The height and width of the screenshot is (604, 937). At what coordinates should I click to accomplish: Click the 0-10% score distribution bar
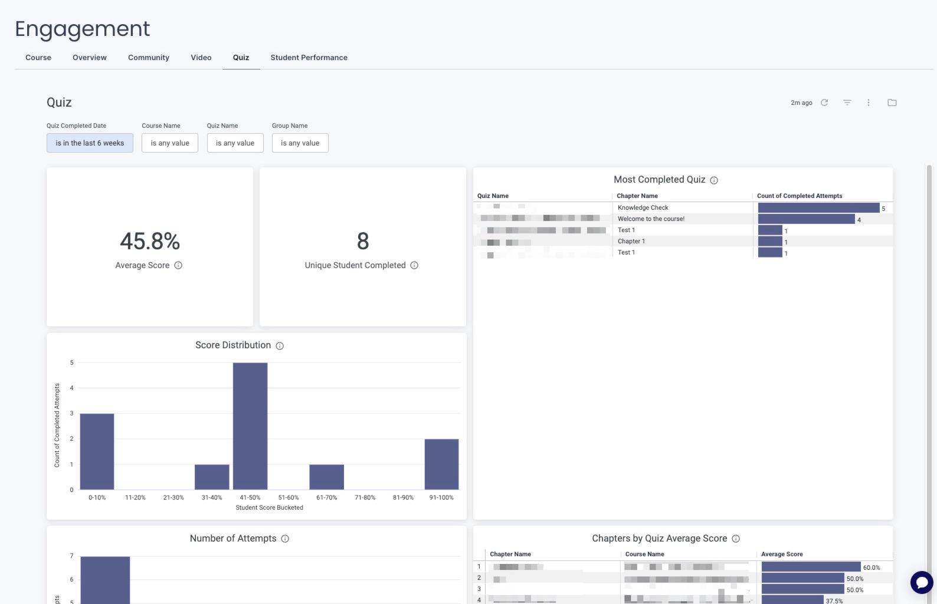tap(97, 451)
